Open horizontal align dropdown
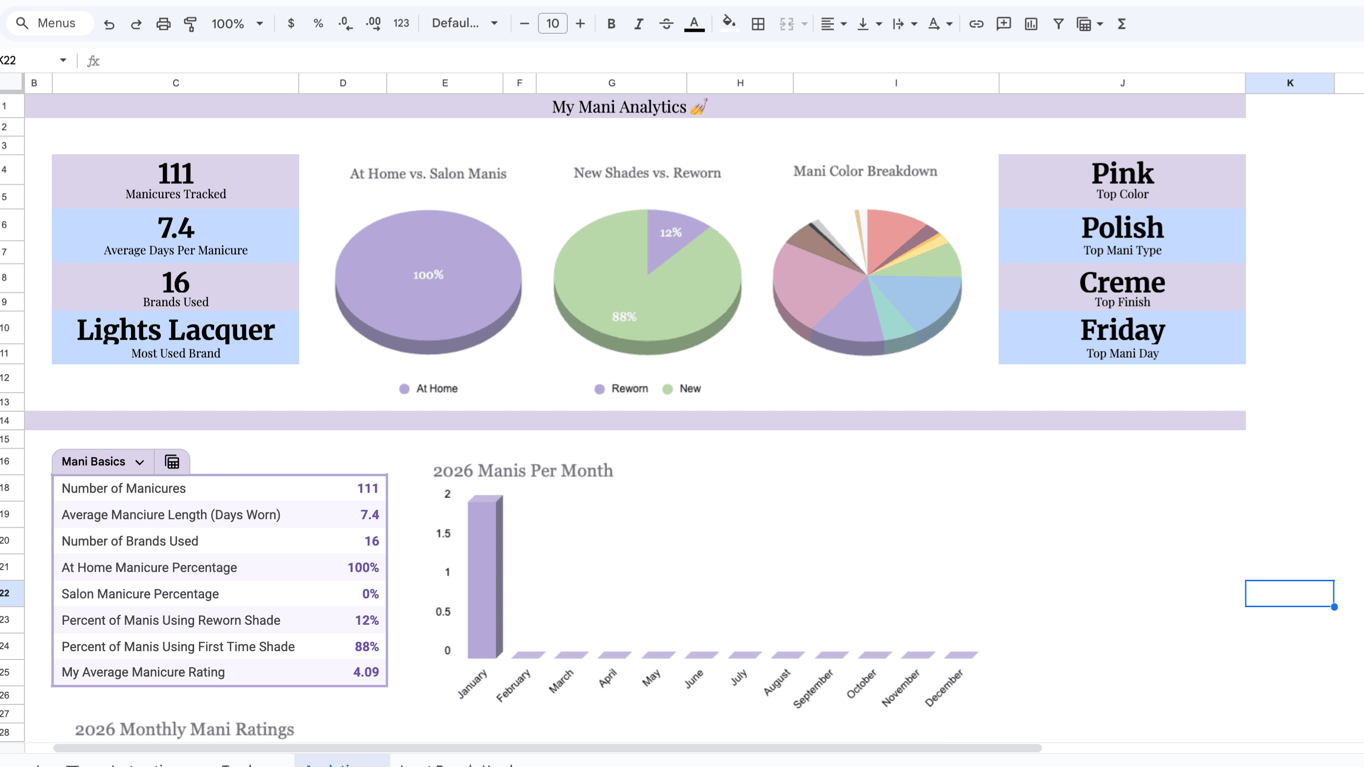 coord(834,24)
